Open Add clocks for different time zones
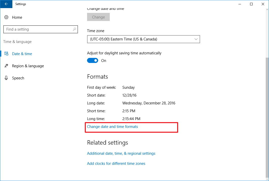The image size is (269, 181). (116, 164)
